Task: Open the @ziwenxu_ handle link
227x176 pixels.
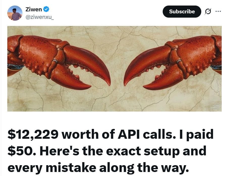Action: pos(40,17)
